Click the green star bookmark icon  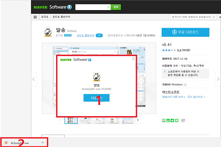pos(172,120)
